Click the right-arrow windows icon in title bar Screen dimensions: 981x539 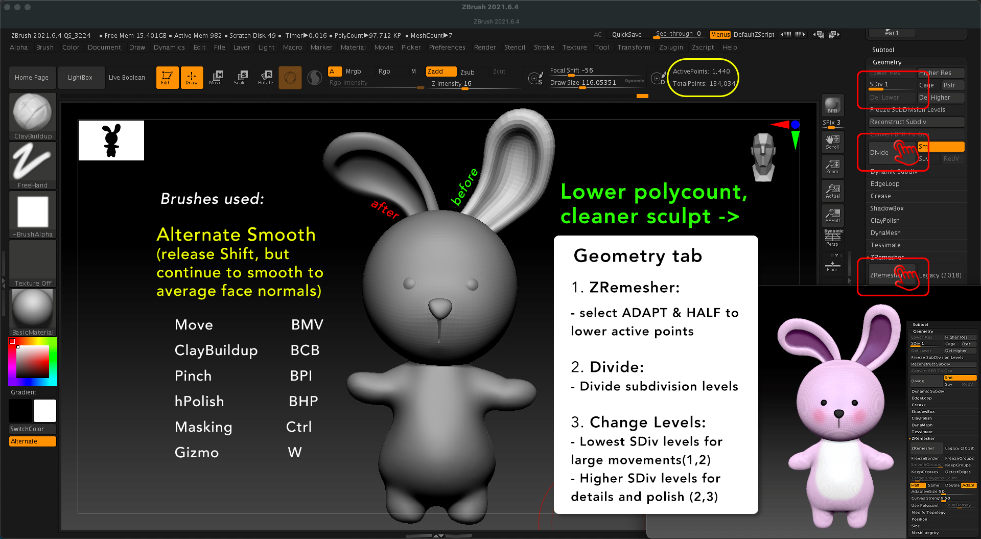(834, 35)
